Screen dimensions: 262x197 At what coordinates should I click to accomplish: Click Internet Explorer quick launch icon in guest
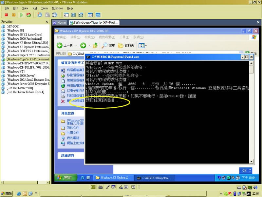(83, 178)
